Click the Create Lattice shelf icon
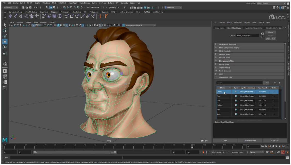The image size is (291, 165). [54, 16]
